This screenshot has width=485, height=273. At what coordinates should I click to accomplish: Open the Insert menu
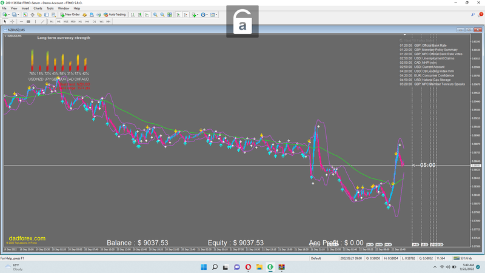(x=25, y=8)
